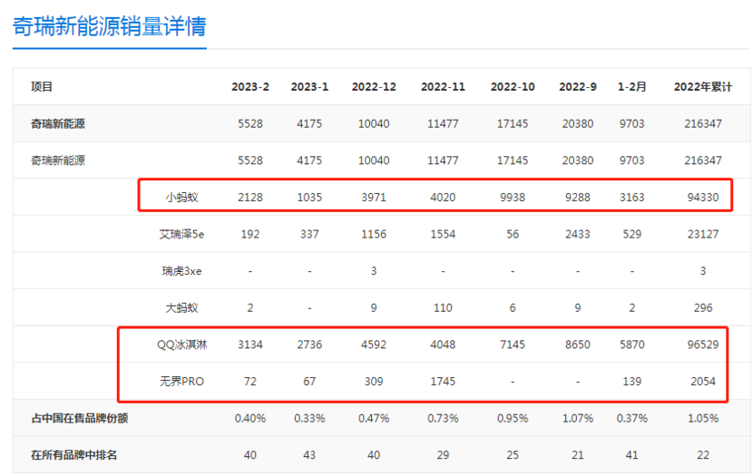Click value 6 in 大蚂蚁 row
This screenshot has width=753, height=476.
[x=513, y=308]
